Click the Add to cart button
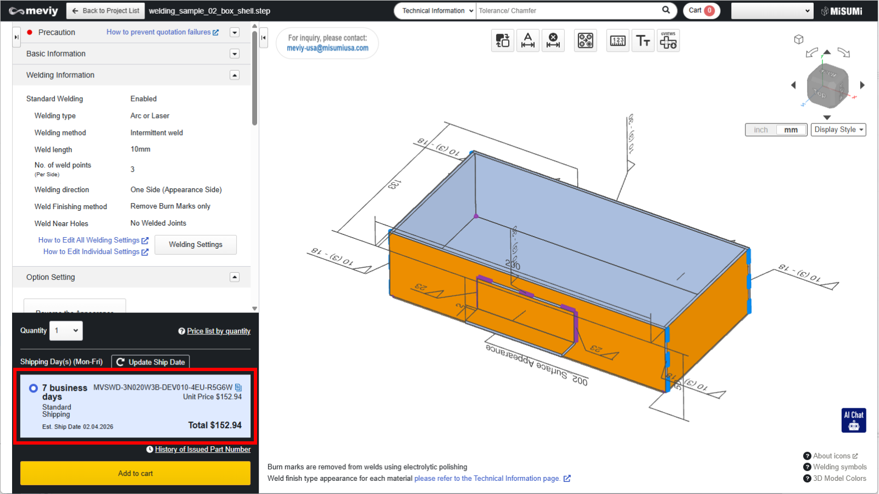Screen dimensions: 879x494 click(135, 473)
